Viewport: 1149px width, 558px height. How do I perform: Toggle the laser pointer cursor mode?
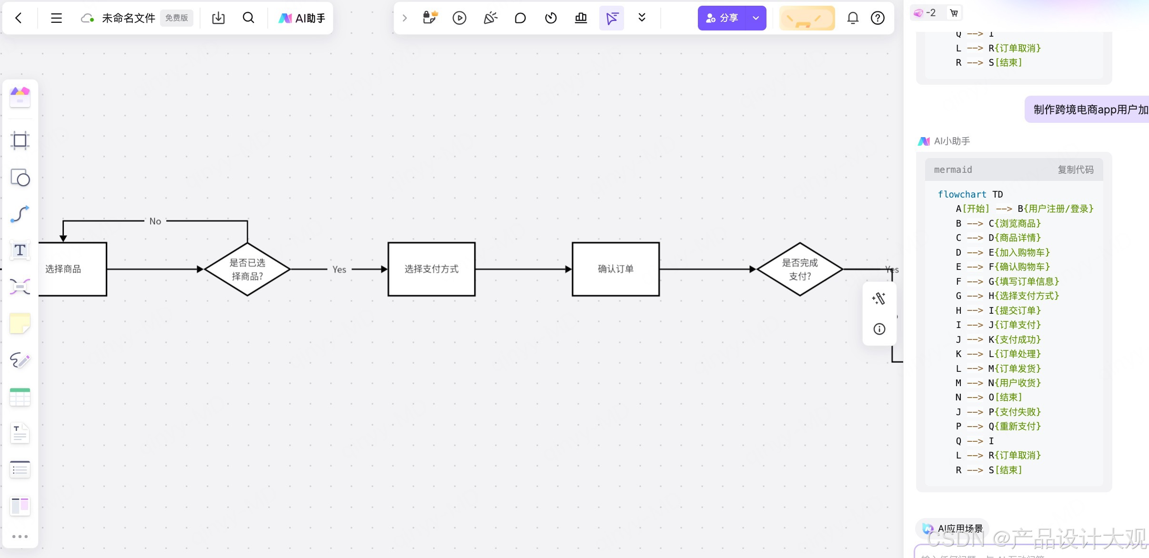(612, 18)
